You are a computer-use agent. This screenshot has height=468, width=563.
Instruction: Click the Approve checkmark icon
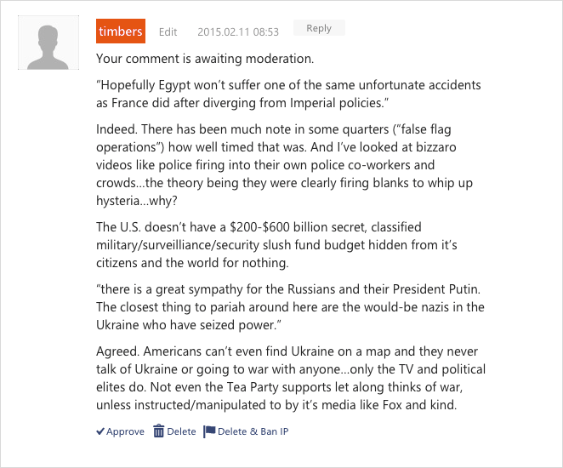[100, 431]
